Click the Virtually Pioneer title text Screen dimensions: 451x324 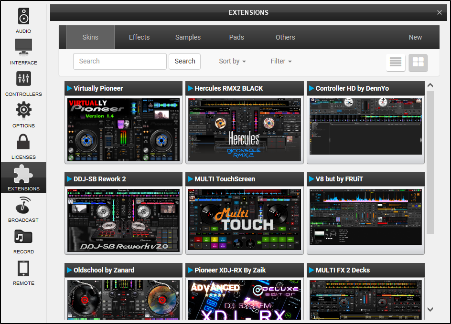98,88
